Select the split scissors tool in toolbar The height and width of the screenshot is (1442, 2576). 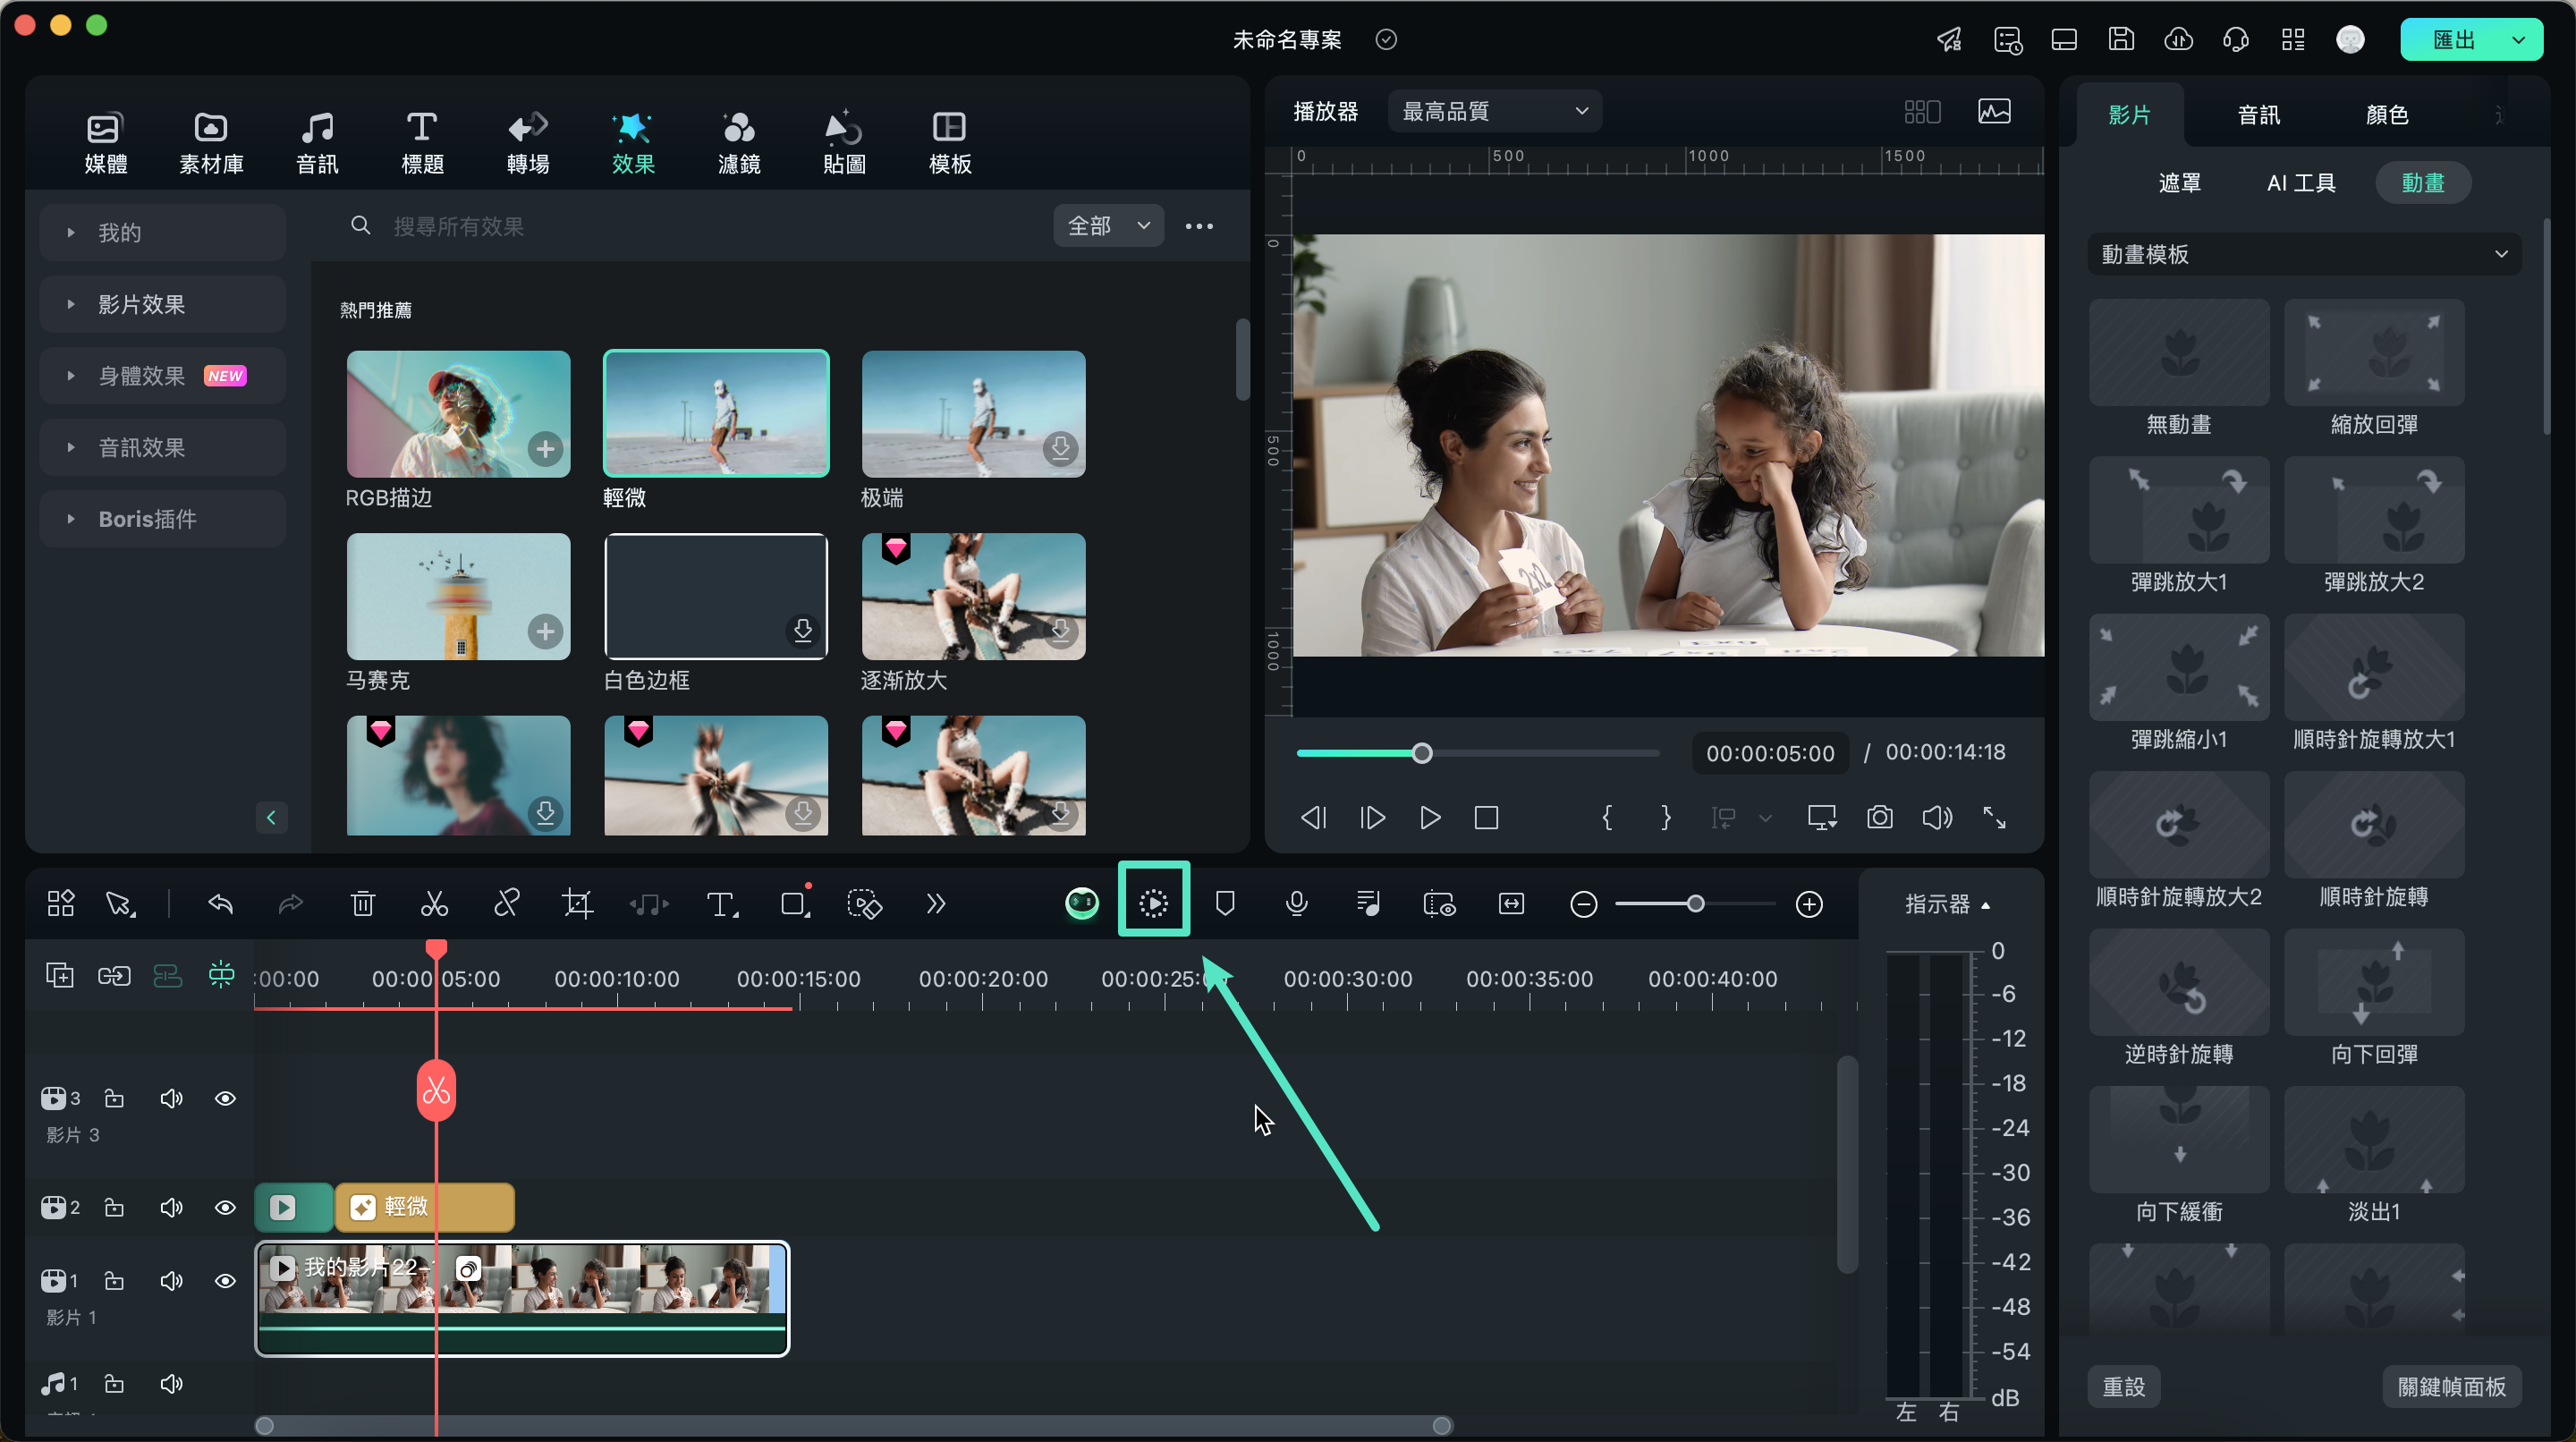(434, 904)
